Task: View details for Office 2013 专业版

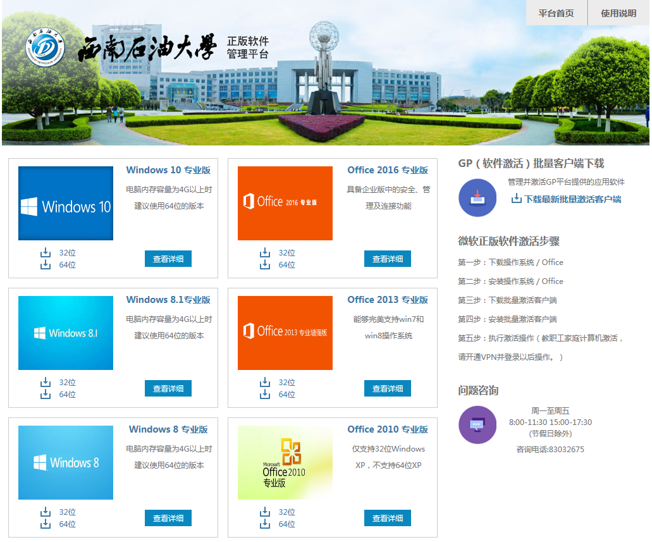Action: tap(388, 388)
